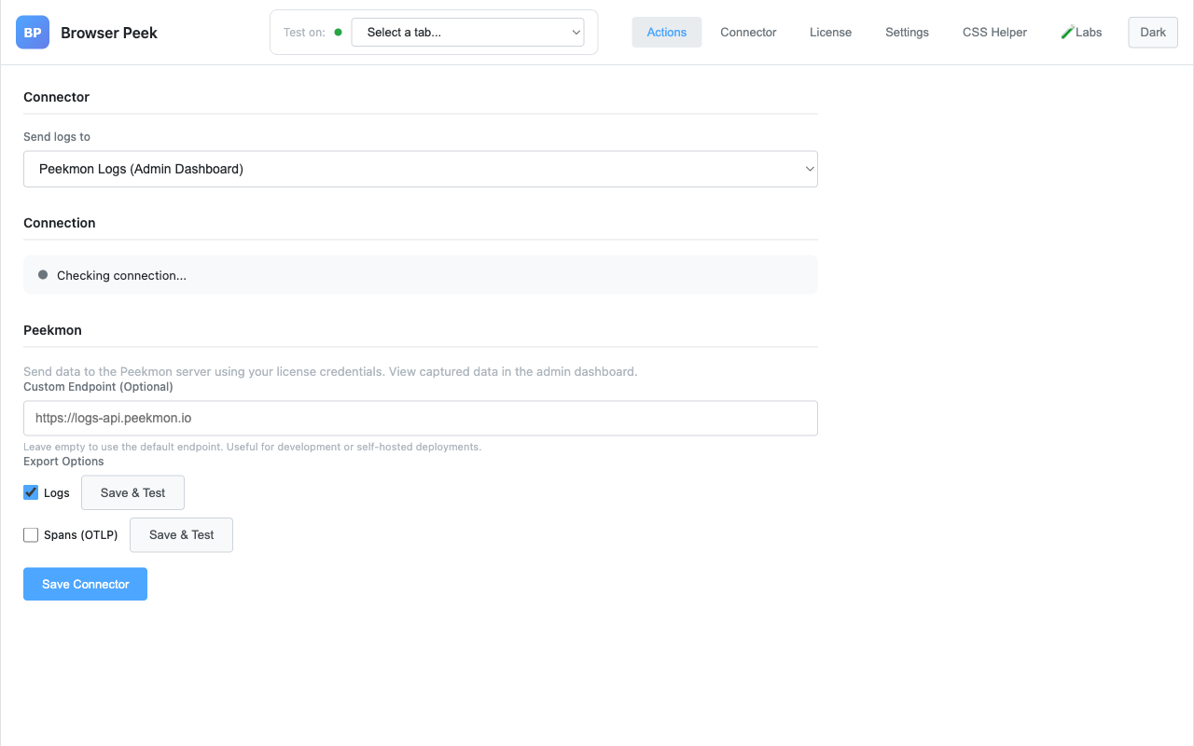
Task: Switch to the Actions tab
Action: click(667, 33)
